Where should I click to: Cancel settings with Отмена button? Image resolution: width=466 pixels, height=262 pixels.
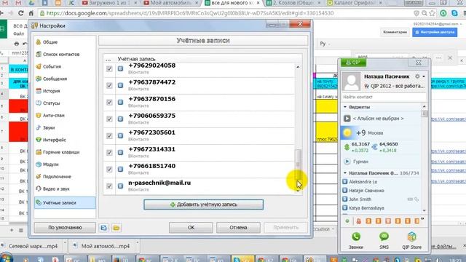238,228
